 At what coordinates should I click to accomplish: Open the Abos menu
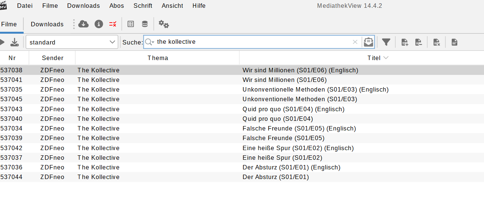coord(116,6)
